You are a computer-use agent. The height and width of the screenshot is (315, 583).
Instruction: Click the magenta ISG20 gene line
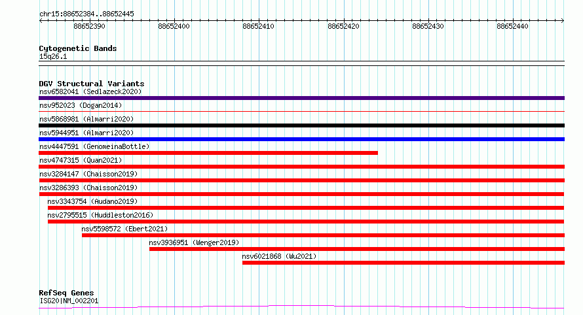tap(301, 307)
